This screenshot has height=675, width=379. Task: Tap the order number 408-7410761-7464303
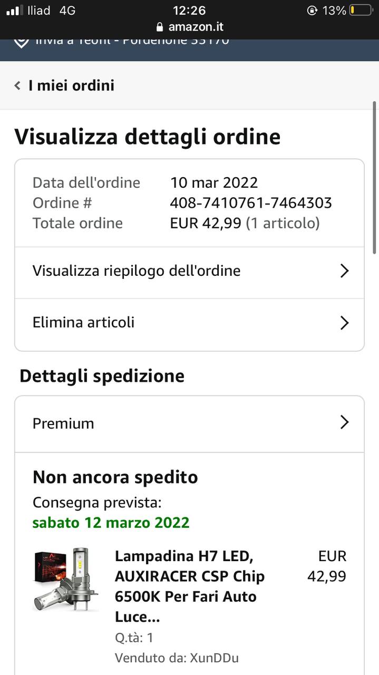[251, 203]
